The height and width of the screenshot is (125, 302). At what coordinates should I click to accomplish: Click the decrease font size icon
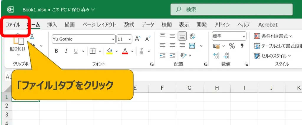pyautogui.click(x=148, y=39)
